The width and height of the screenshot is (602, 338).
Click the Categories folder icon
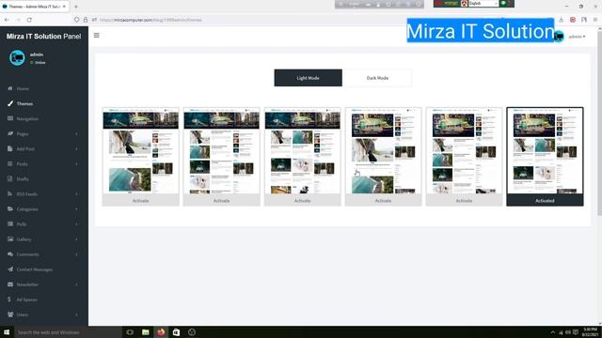pyautogui.click(x=10, y=208)
